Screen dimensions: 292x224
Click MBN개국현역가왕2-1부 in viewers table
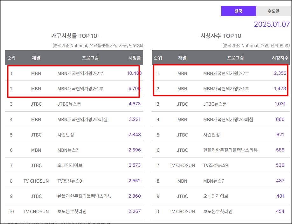(226, 89)
